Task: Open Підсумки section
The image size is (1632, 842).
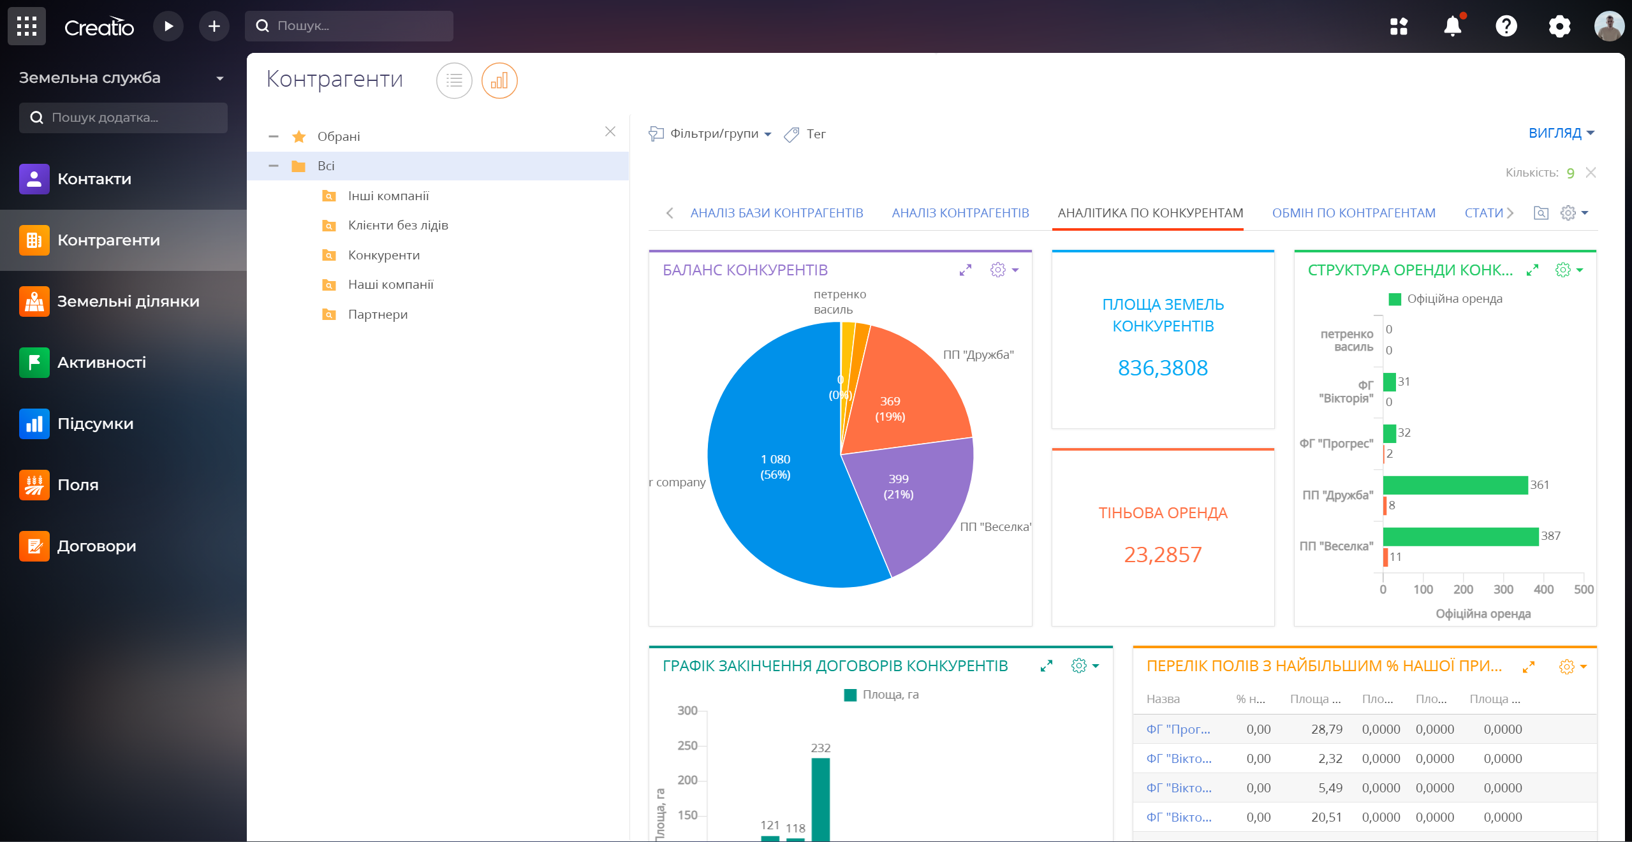Action: pos(123,424)
